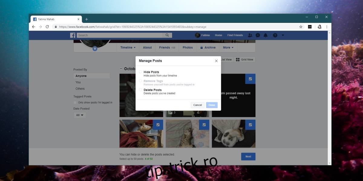Screen dimensions: 363x181
Task: Go to Home in the Facebook header
Action: (x=218, y=35)
